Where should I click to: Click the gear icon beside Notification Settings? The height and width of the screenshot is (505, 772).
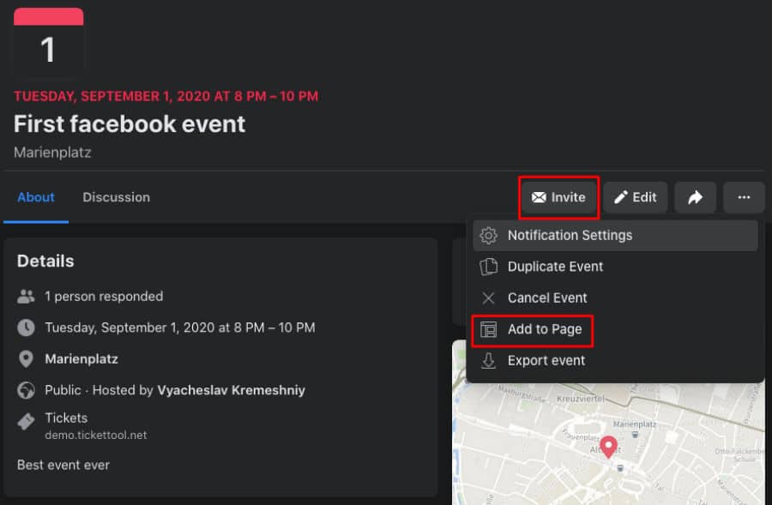489,235
